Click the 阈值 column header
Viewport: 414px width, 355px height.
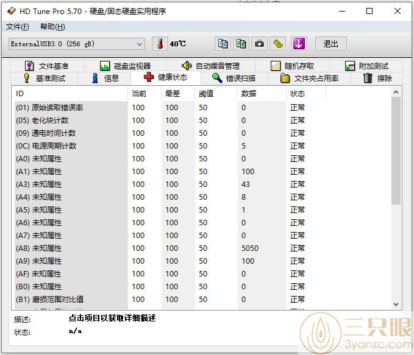[x=216, y=94]
